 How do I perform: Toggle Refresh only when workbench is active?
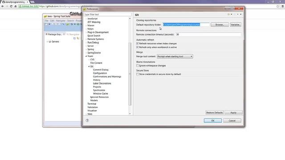[138, 47]
